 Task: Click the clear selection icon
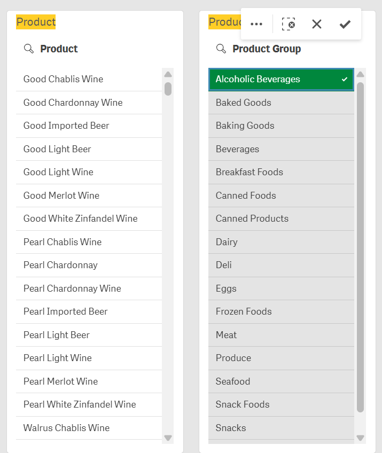289,24
